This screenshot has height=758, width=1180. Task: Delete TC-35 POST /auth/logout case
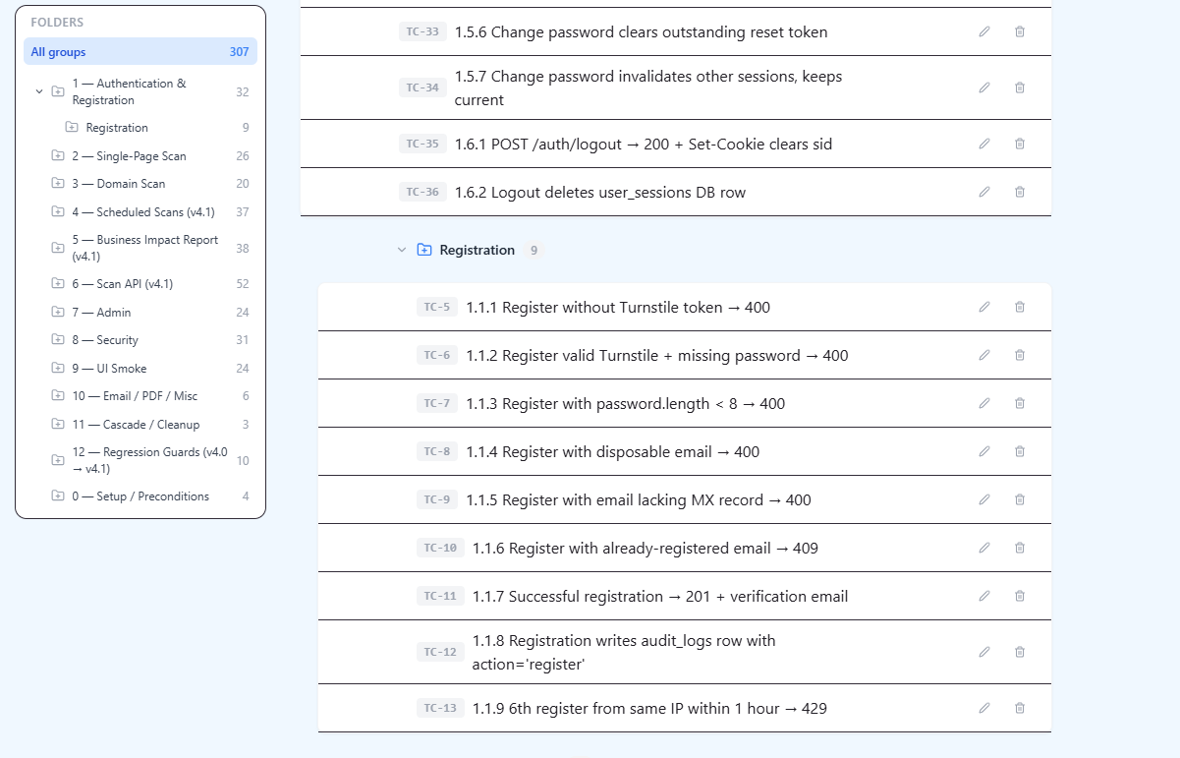point(1020,144)
